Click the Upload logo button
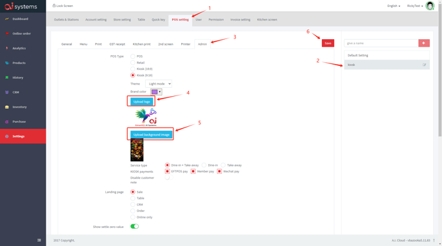442x246 pixels. click(x=141, y=101)
